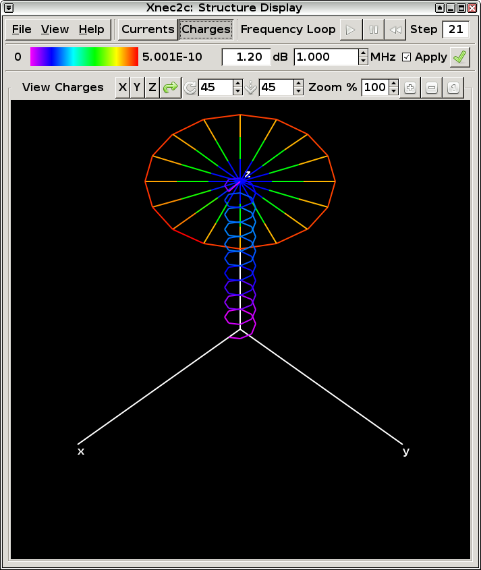Screen dimensions: 481x570
Task: Close the Structure Display window
Action: (472, 8)
